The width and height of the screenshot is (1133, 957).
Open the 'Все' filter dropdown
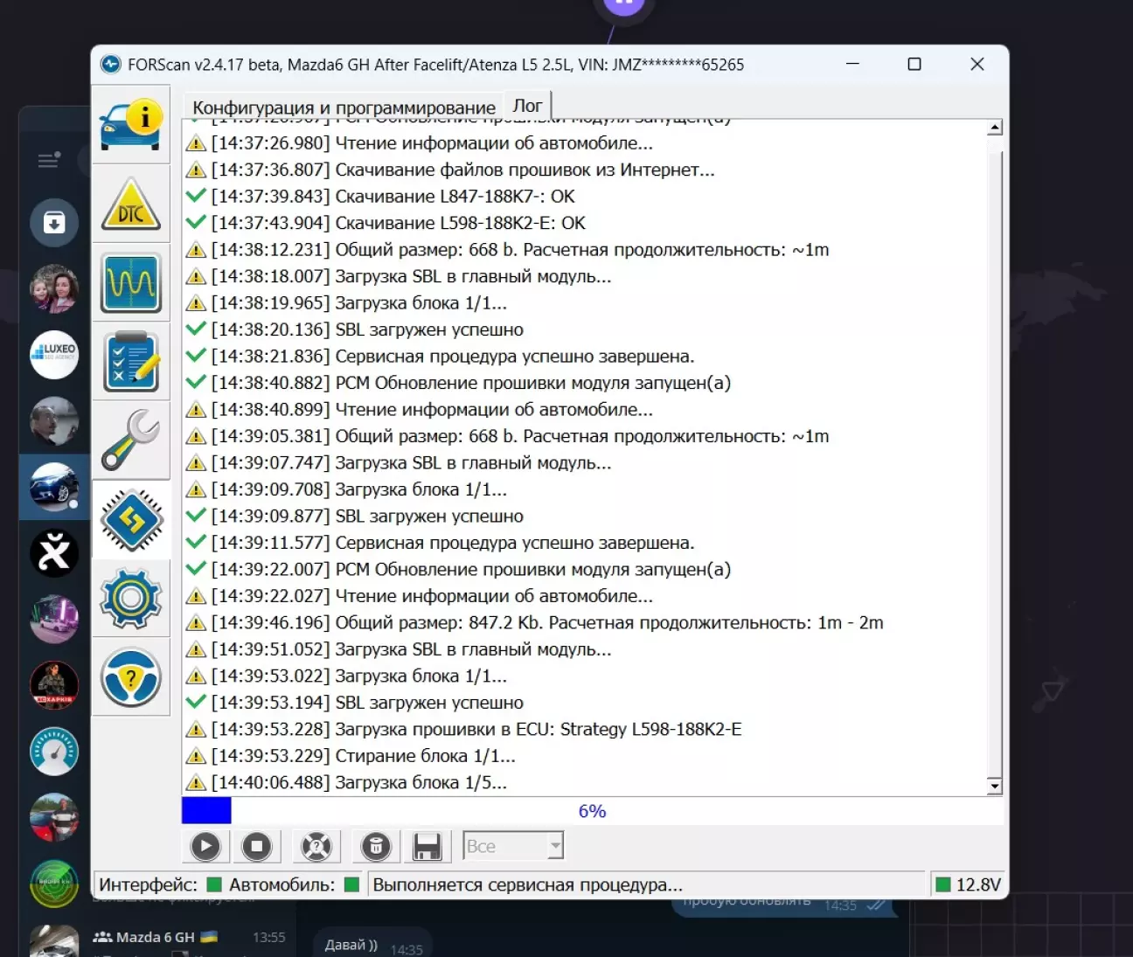point(513,846)
